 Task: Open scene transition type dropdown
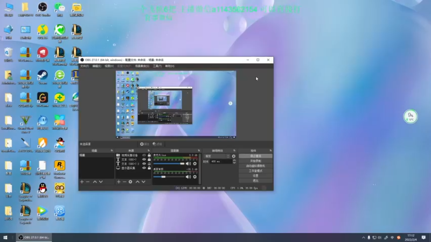click(x=217, y=156)
